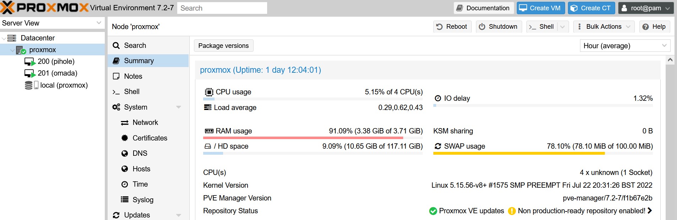The width and height of the screenshot is (677, 220).
Task: Click into the top Search field
Action: tap(222, 8)
